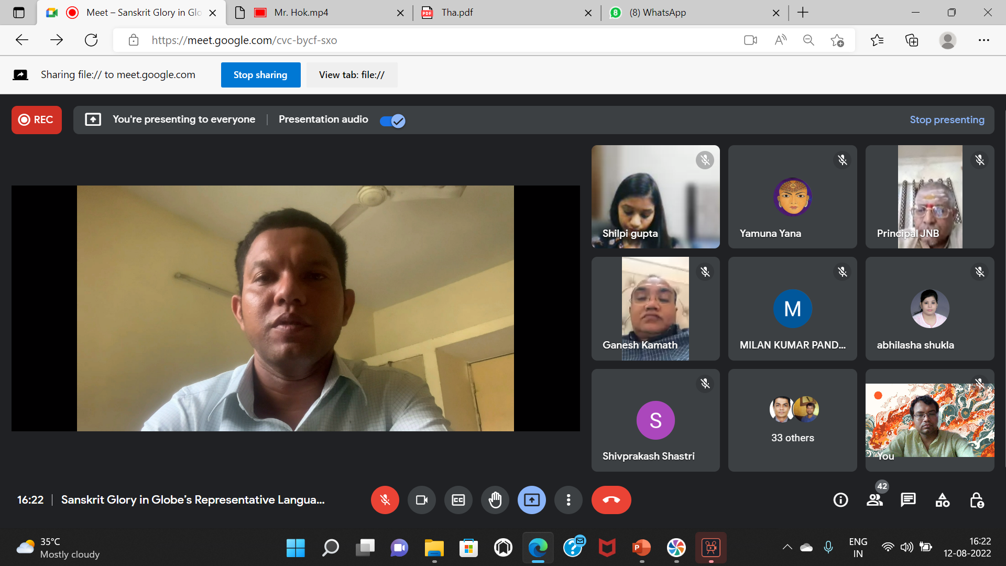Toggle Presentation audio switch
Image resolution: width=1006 pixels, height=566 pixels.
pos(392,121)
